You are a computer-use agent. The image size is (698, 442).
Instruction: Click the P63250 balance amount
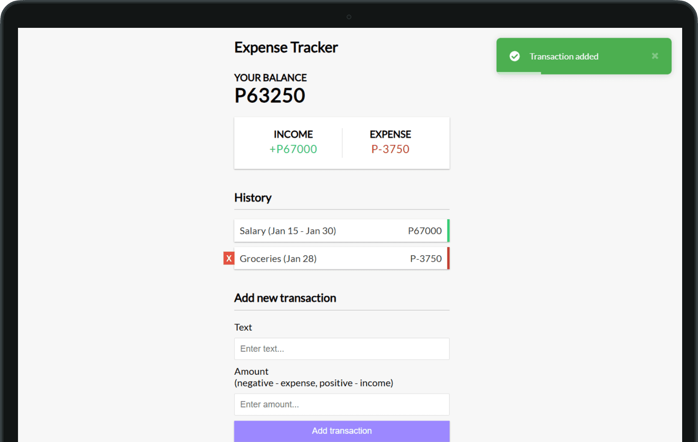click(x=270, y=96)
